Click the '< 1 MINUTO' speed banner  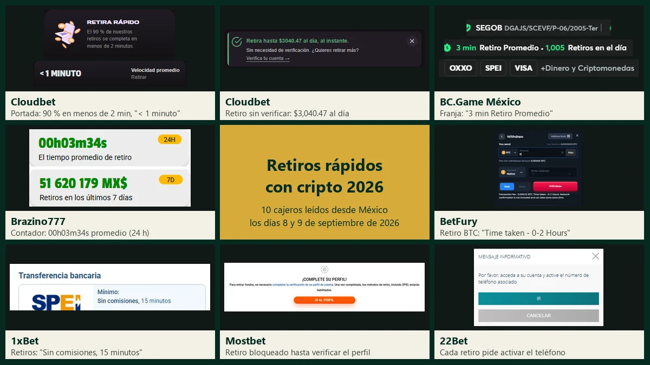click(110, 73)
